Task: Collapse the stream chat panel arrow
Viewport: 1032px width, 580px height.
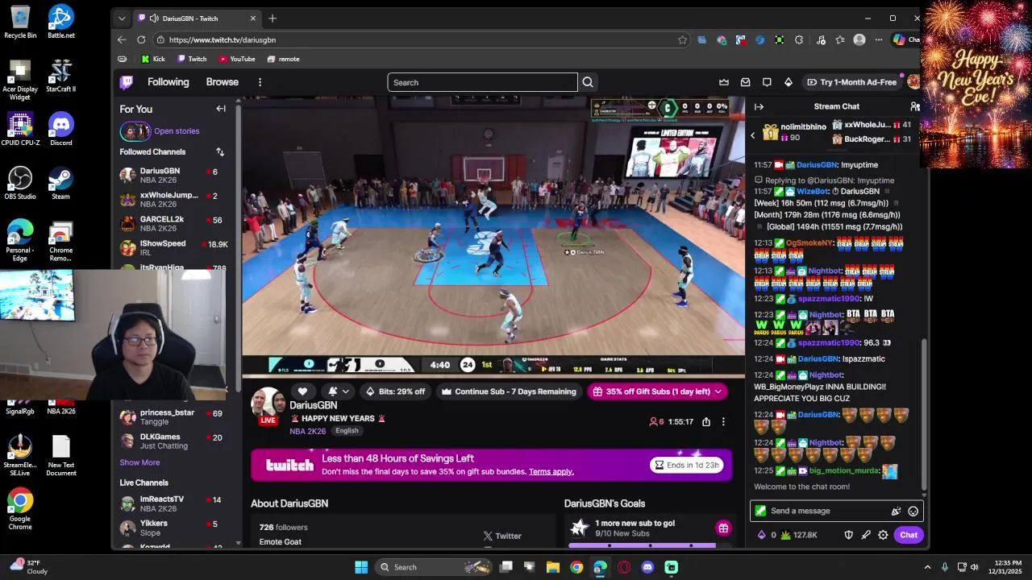Action: tap(759, 106)
